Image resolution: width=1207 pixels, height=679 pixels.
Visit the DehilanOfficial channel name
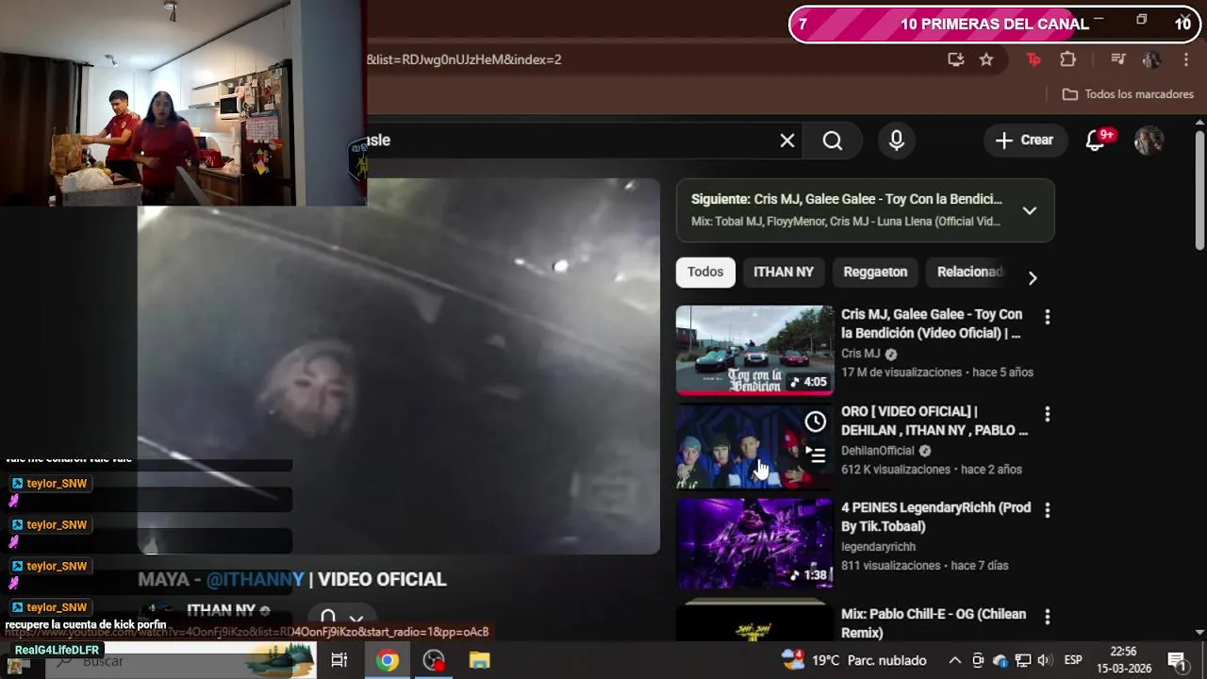point(878,451)
